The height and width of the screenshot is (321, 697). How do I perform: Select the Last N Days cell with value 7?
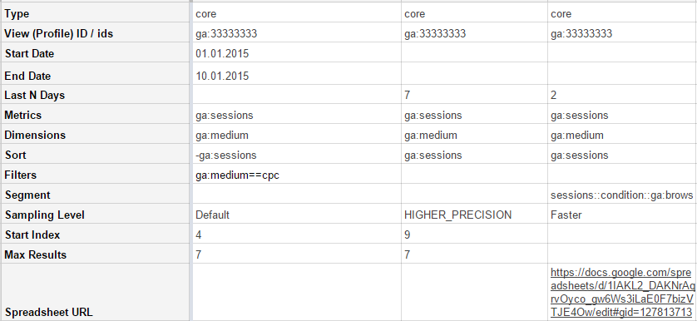coord(474,95)
